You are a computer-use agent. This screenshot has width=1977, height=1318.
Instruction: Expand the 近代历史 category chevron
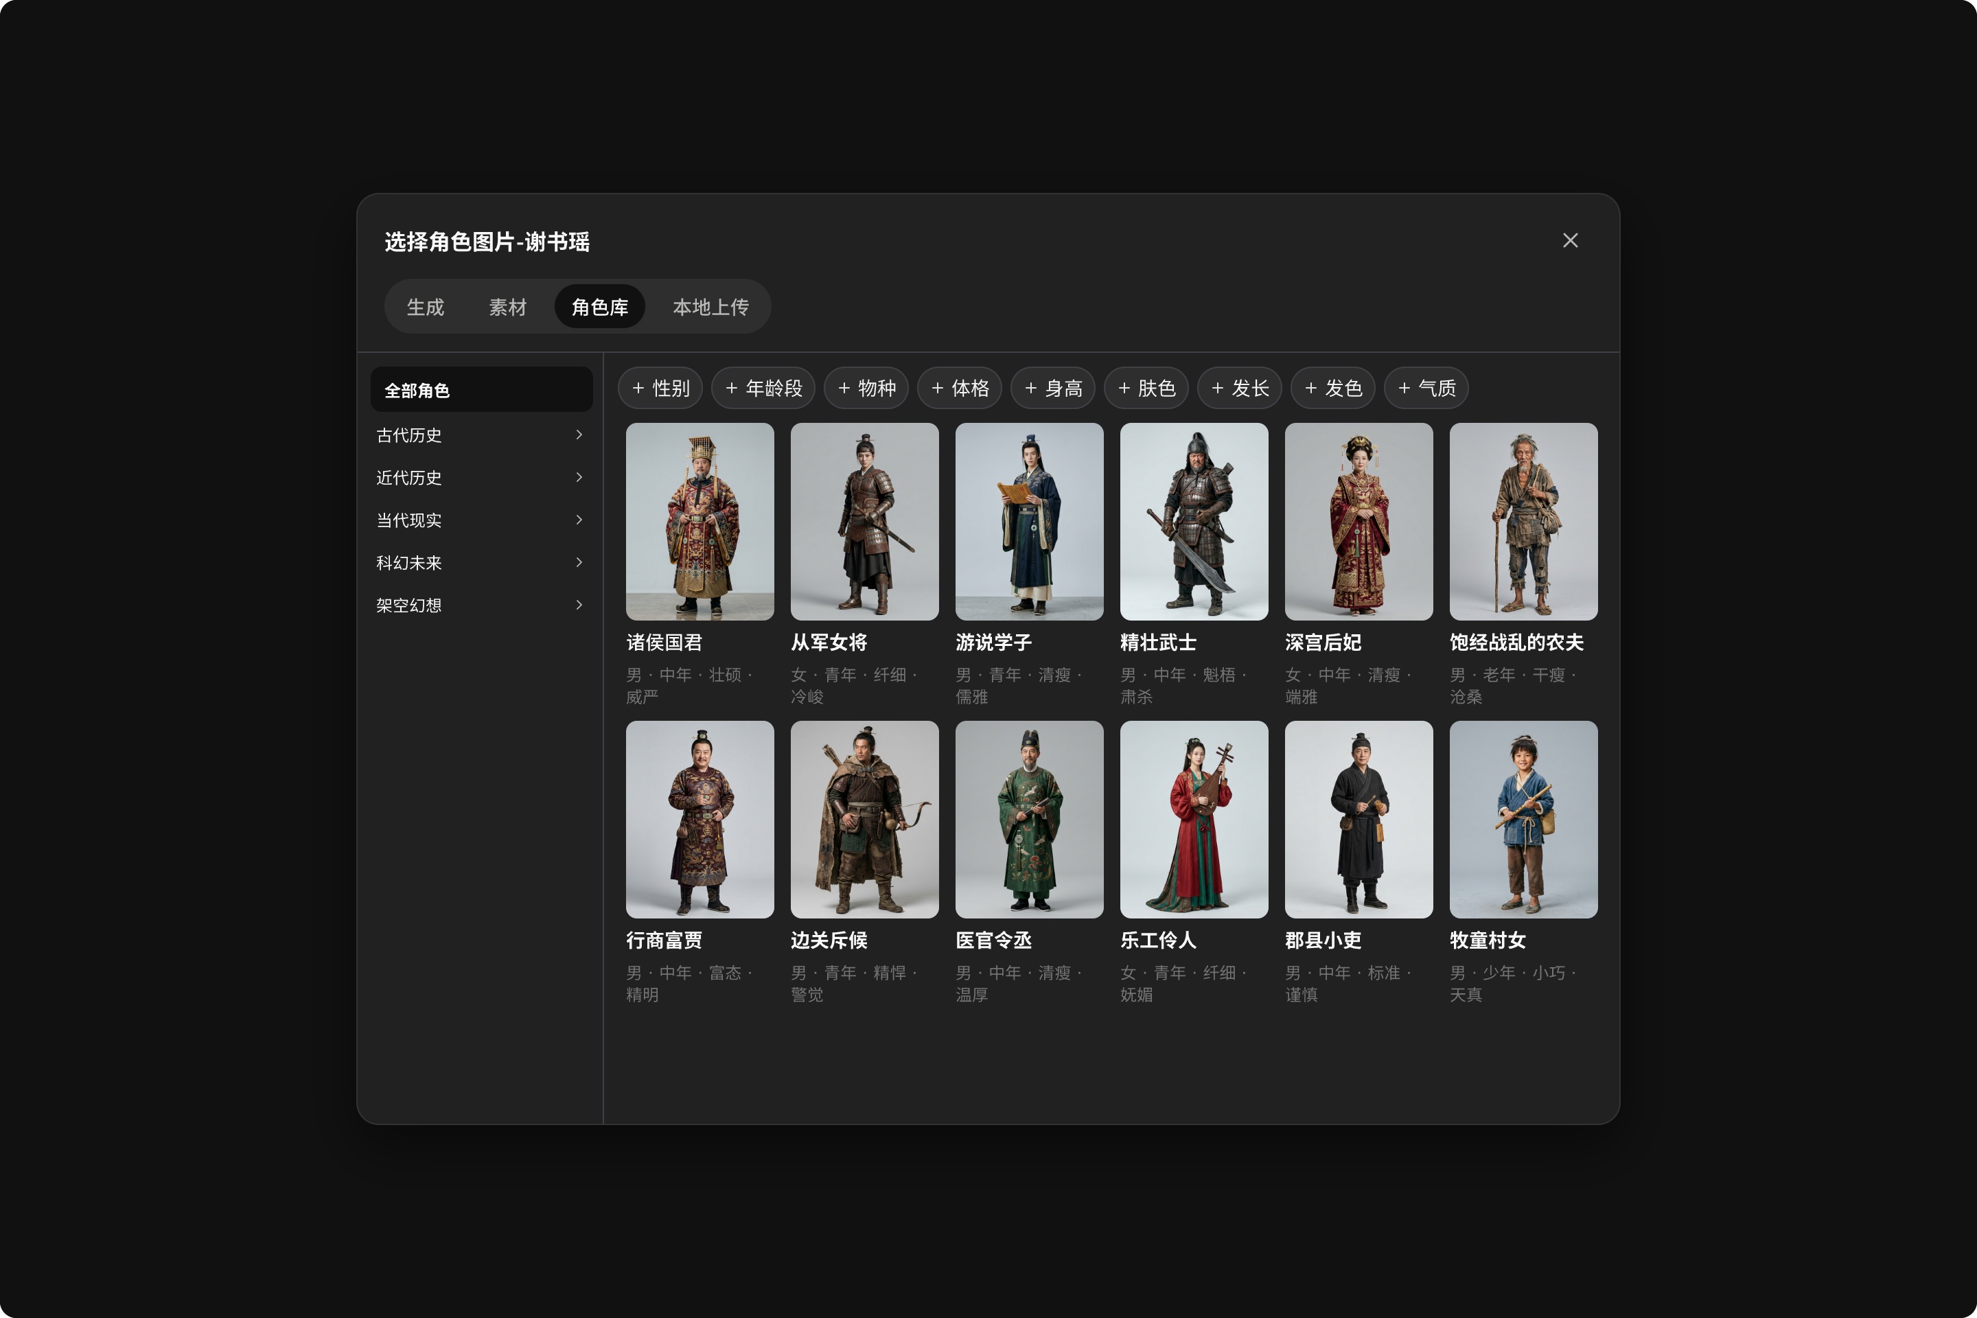click(x=579, y=478)
